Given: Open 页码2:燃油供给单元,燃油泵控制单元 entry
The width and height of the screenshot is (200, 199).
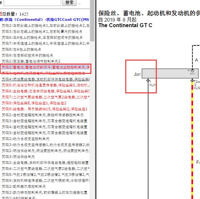Looking at the screenshot, I should [x=46, y=151].
